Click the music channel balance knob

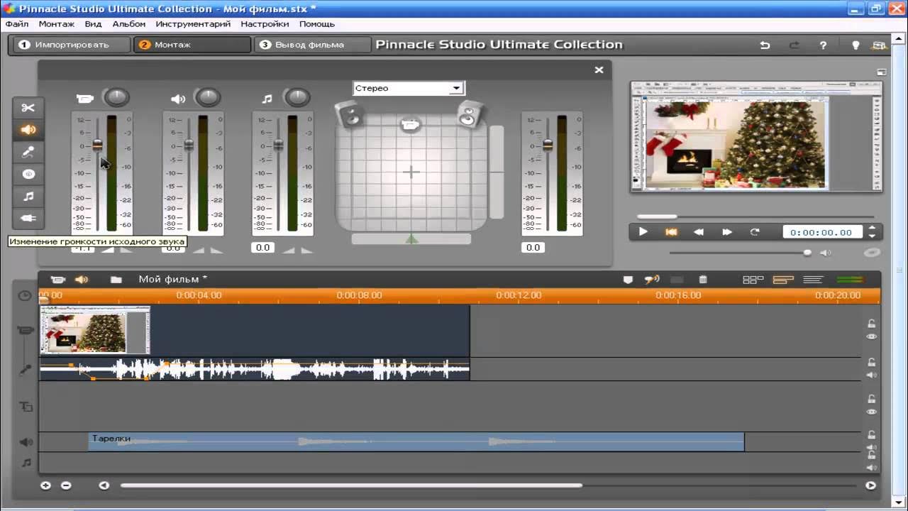point(297,97)
